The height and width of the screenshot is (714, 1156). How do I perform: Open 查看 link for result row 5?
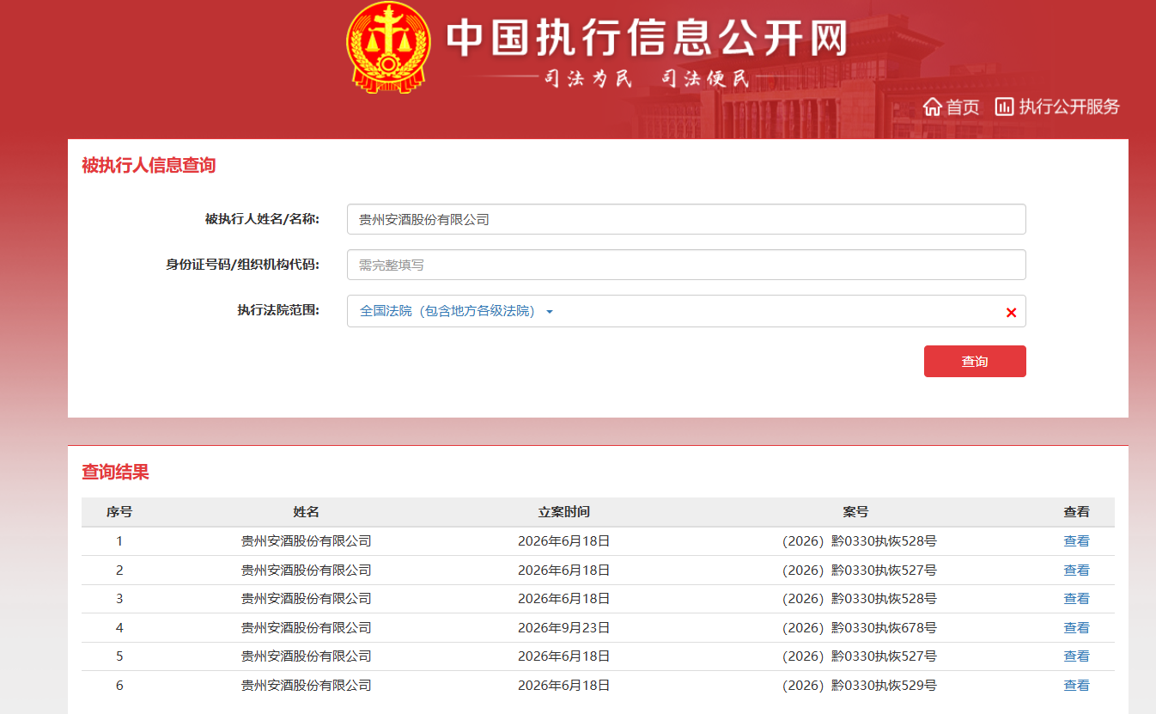[1076, 656]
